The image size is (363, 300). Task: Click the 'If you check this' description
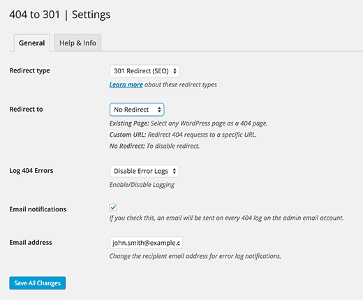pyautogui.click(x=226, y=218)
